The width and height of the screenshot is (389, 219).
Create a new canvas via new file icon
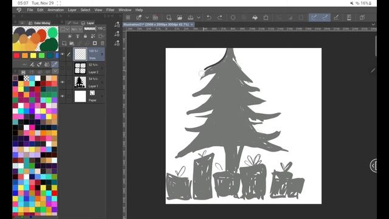coord(169,18)
